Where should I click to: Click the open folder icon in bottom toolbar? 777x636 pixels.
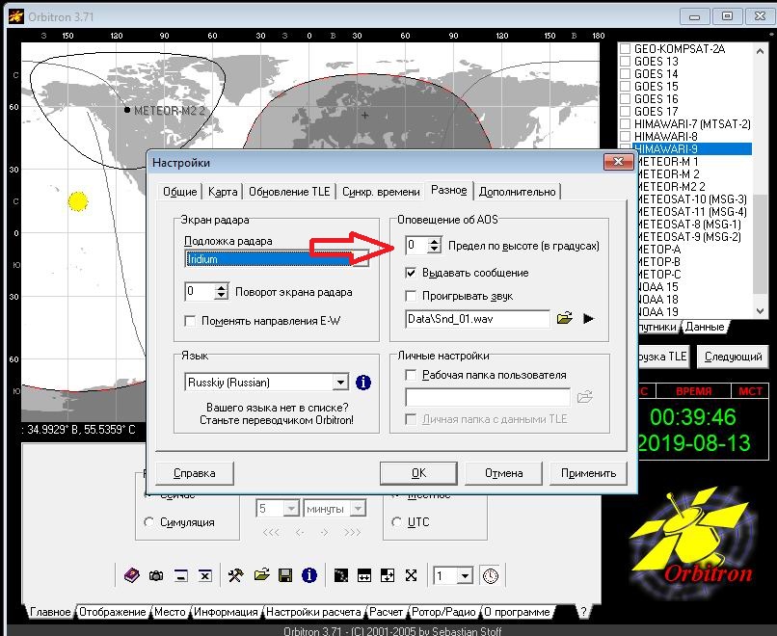click(261, 574)
